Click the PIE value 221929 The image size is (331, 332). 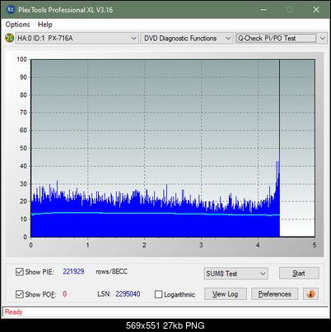coord(73,271)
